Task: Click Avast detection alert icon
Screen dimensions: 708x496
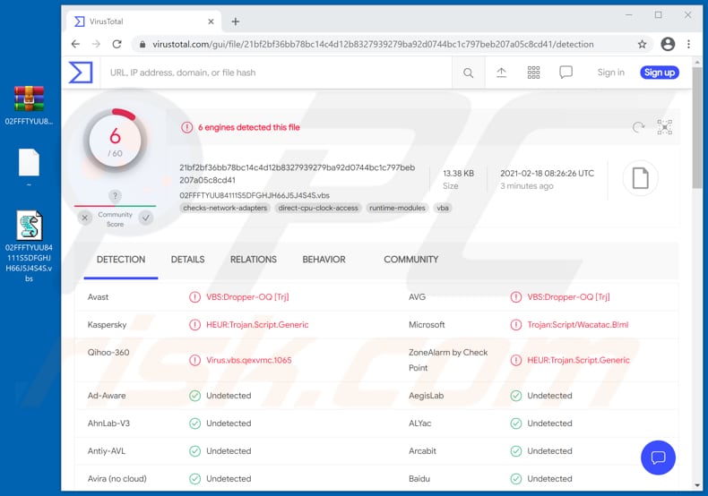Action: click(x=194, y=297)
